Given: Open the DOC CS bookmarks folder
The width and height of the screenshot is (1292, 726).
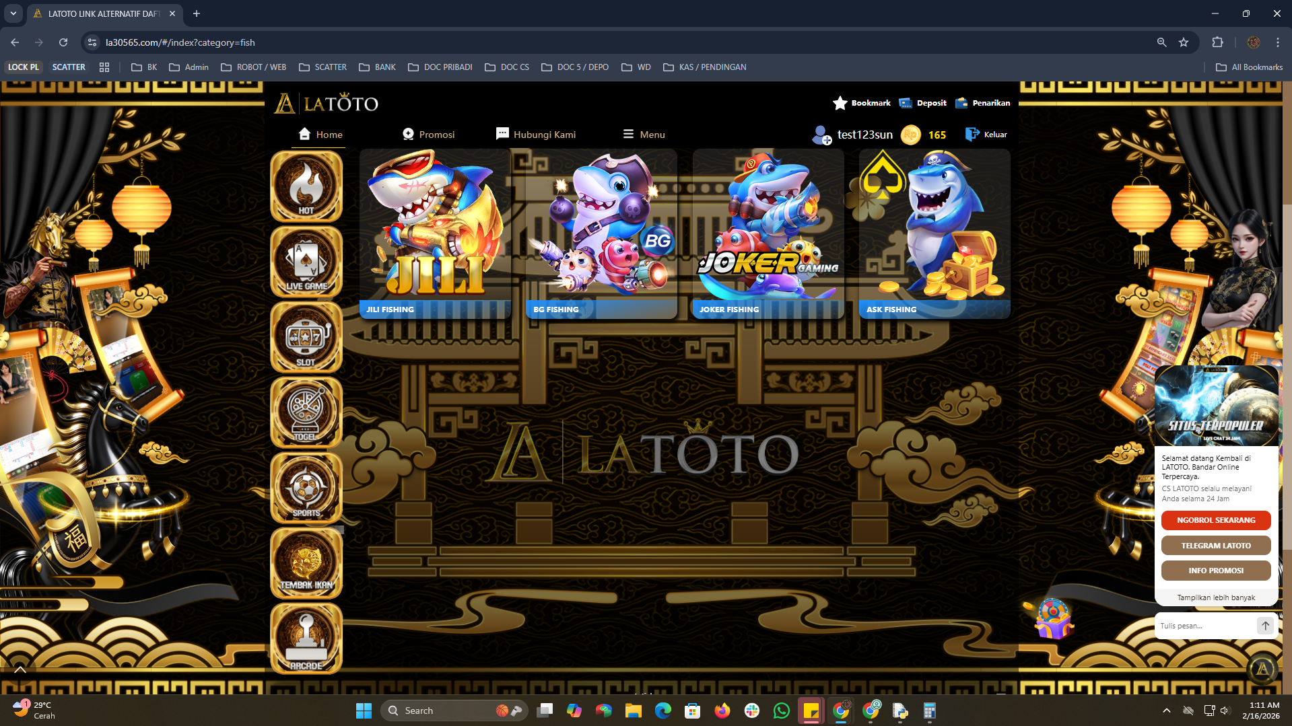Looking at the screenshot, I should 507,67.
